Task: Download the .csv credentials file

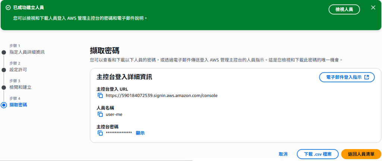Action: coord(318,154)
